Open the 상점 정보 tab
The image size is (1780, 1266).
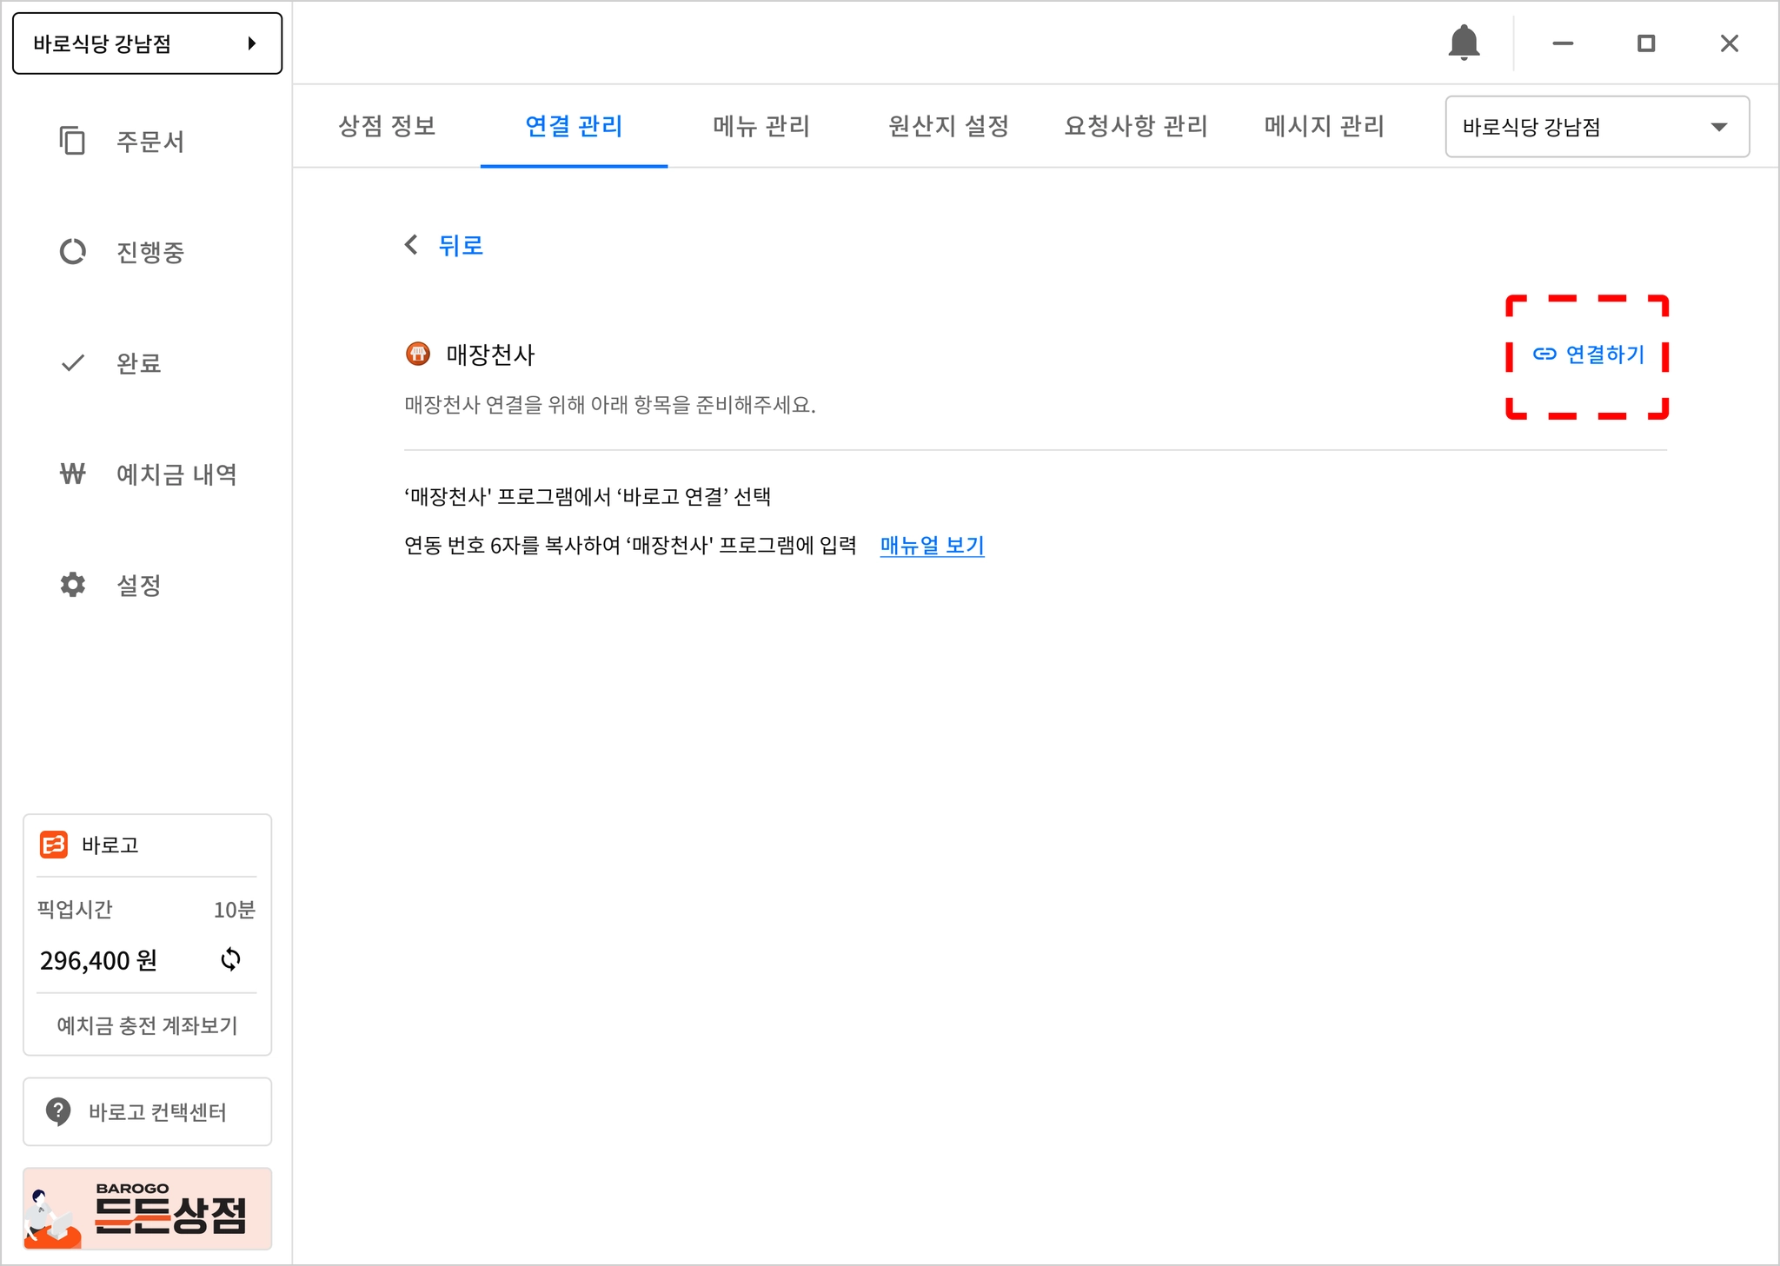click(x=387, y=126)
